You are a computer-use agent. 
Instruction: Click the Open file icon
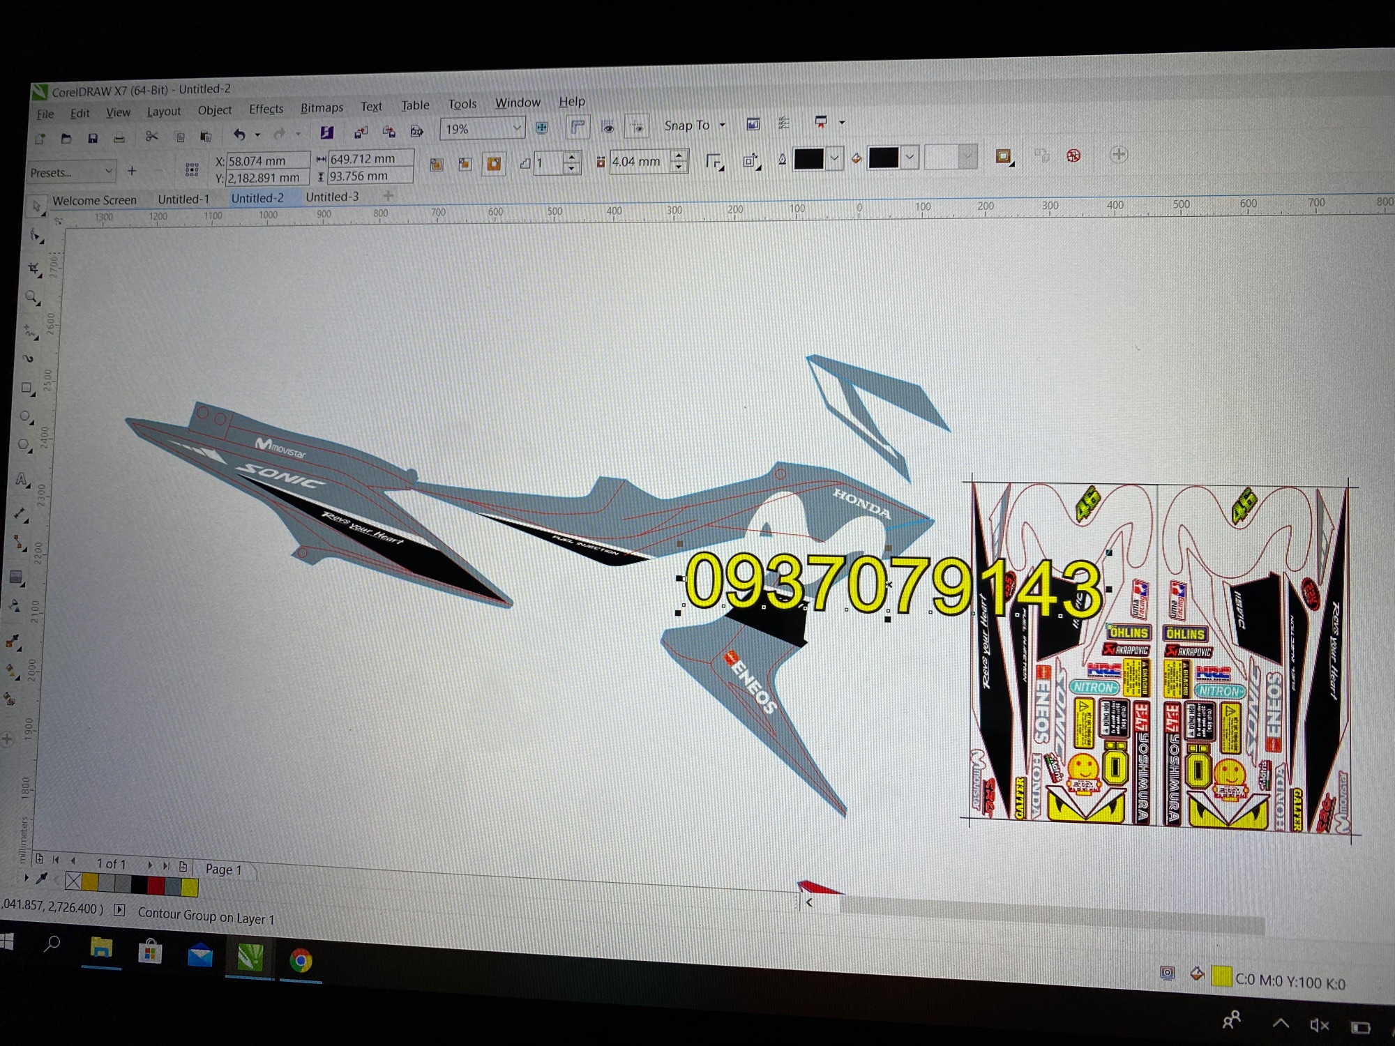66,138
